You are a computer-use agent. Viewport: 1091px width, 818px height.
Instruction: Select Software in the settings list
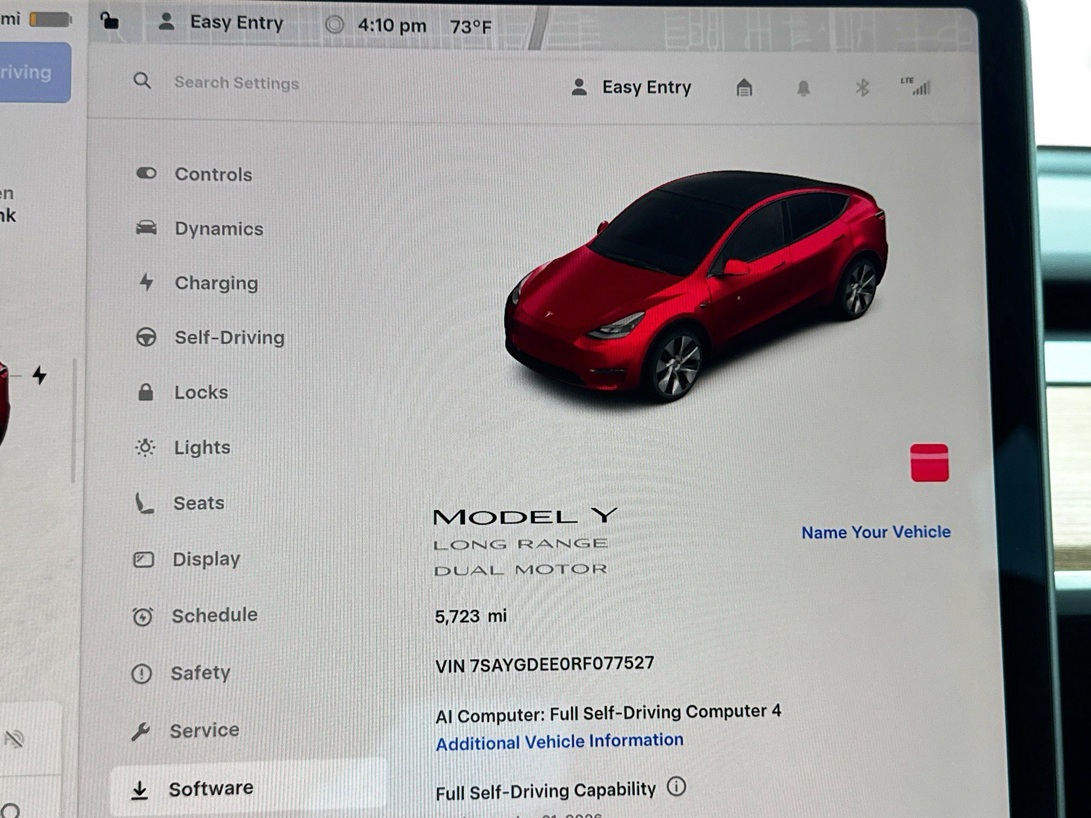tap(248, 788)
